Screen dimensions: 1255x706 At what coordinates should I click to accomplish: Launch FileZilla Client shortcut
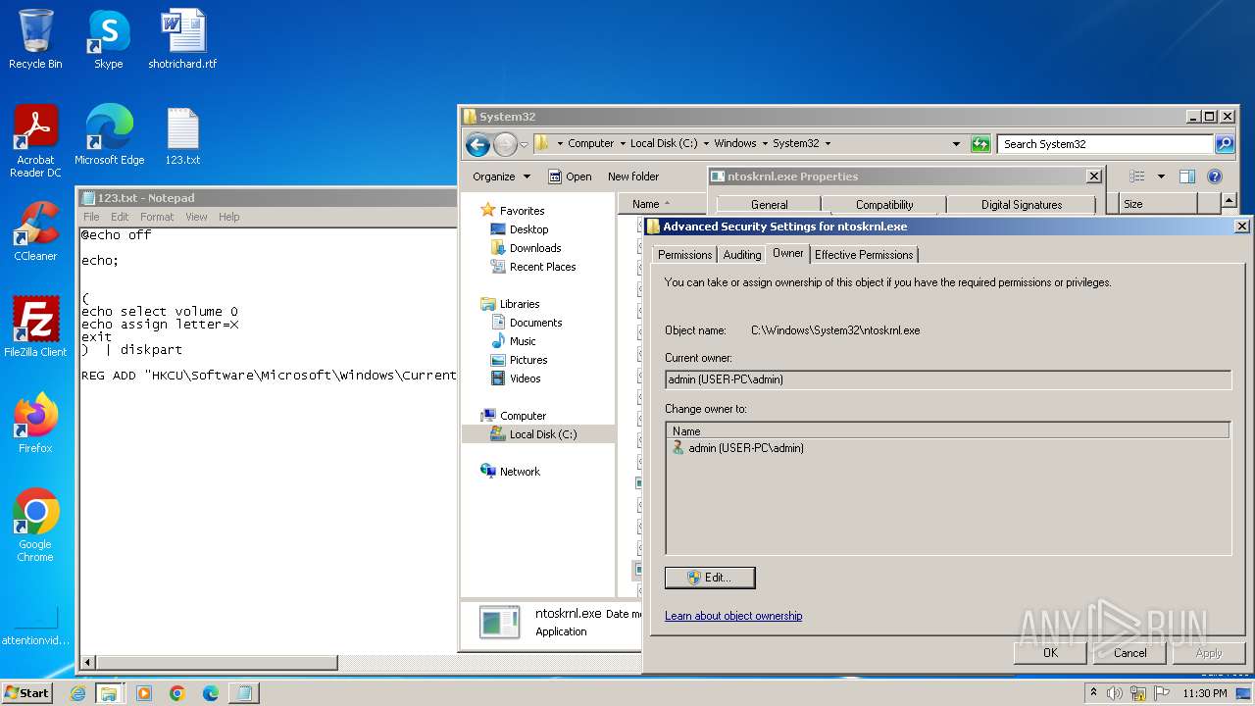(x=35, y=328)
